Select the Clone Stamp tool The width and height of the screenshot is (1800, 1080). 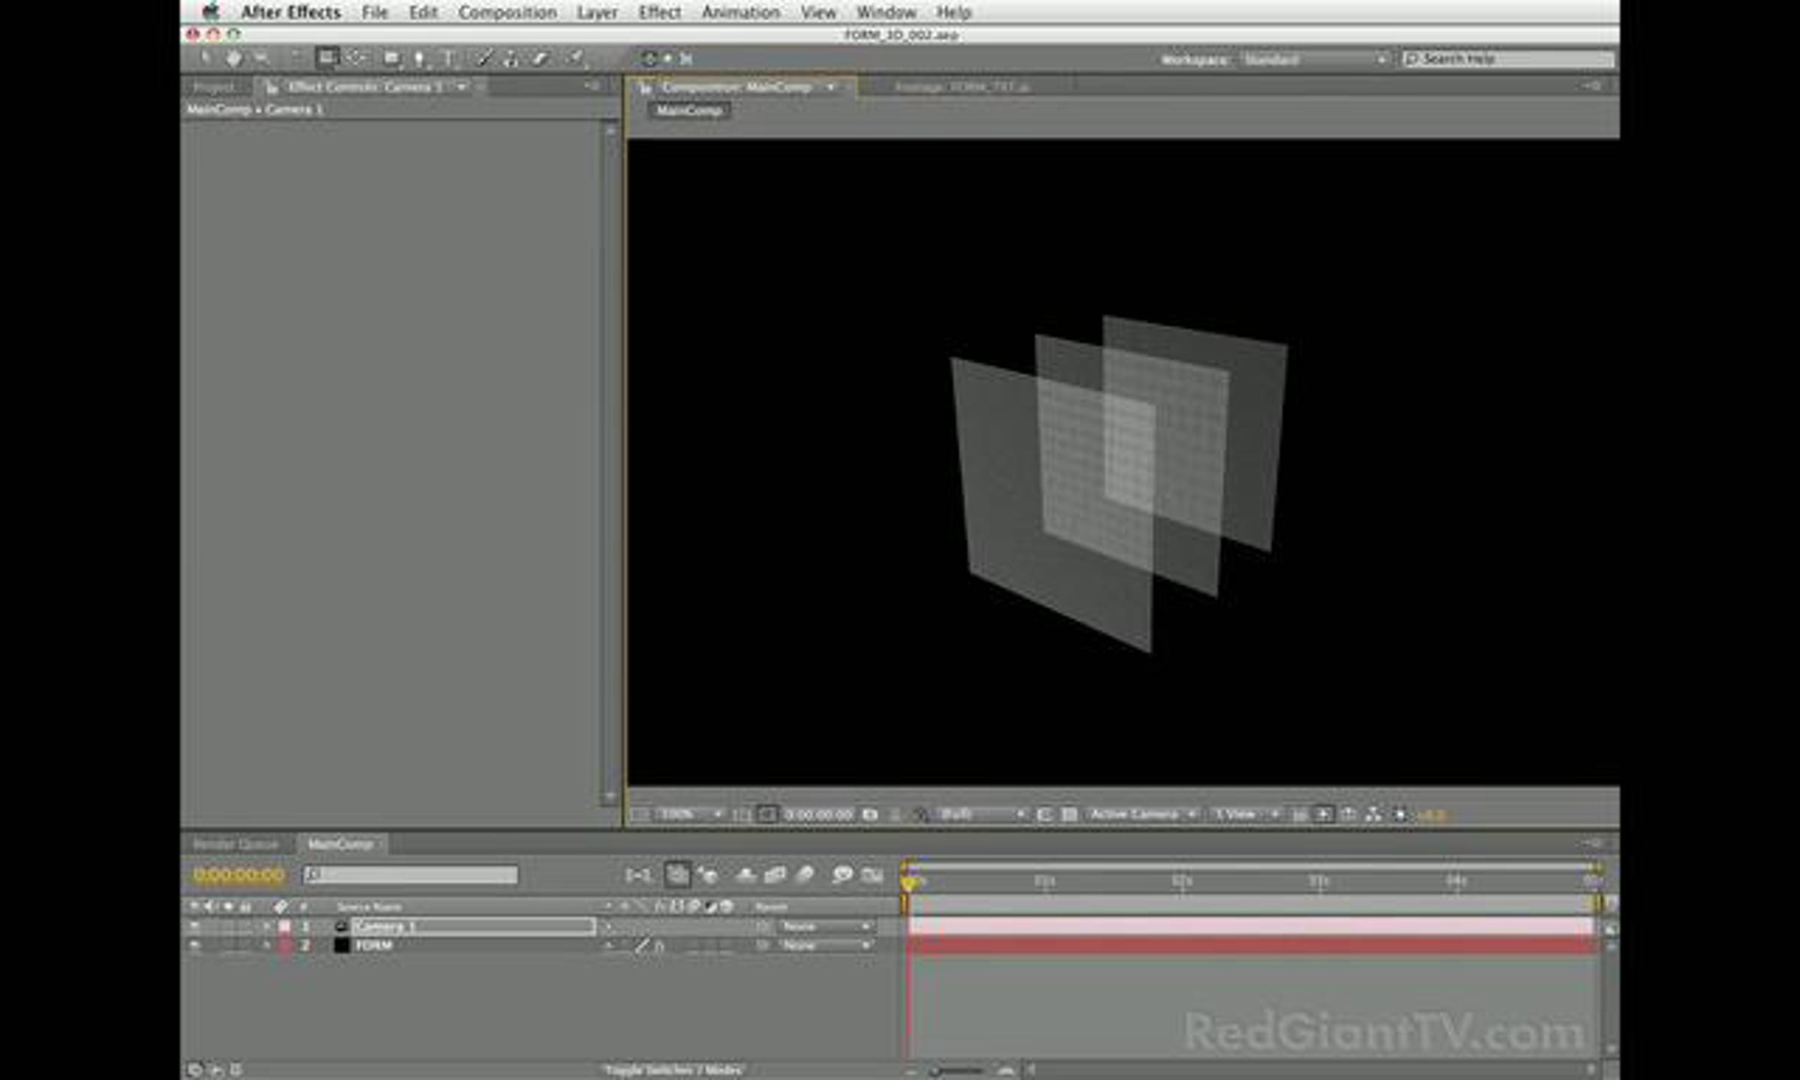click(511, 58)
